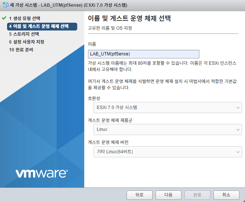Jump to step 6 설정 사용자 지정
The image size is (245, 202).
coord(27,42)
